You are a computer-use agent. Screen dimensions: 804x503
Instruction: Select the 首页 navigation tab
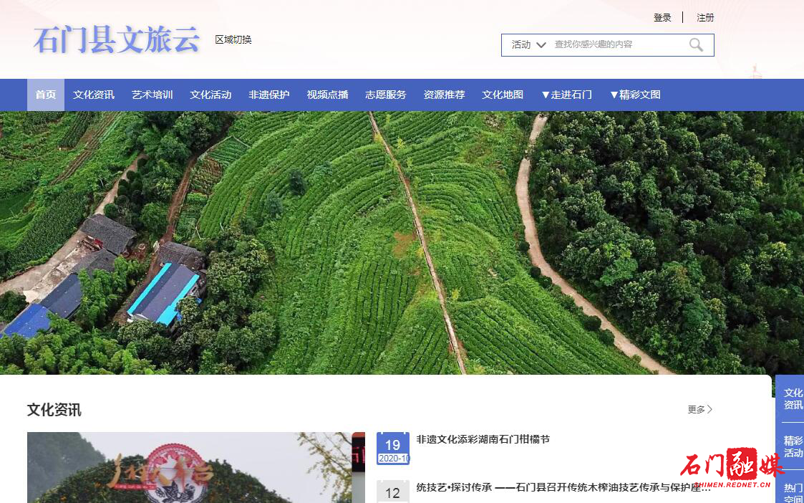point(46,95)
